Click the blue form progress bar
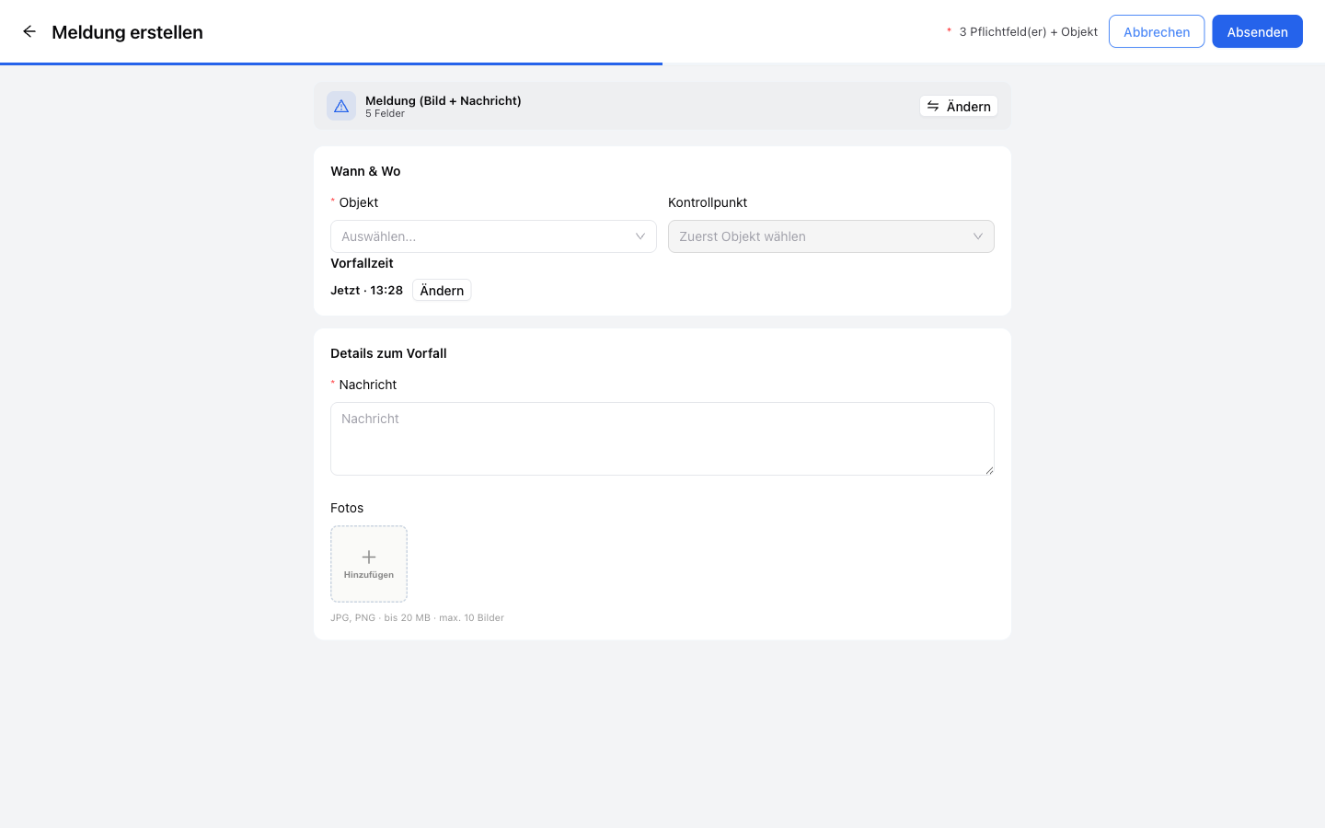1325x828 pixels. point(331,63)
